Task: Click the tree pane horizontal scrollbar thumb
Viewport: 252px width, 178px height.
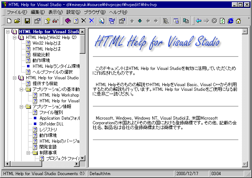Action: [x=26, y=164]
